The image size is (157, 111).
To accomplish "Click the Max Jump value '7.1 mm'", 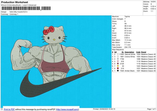I will pos(127,45).
